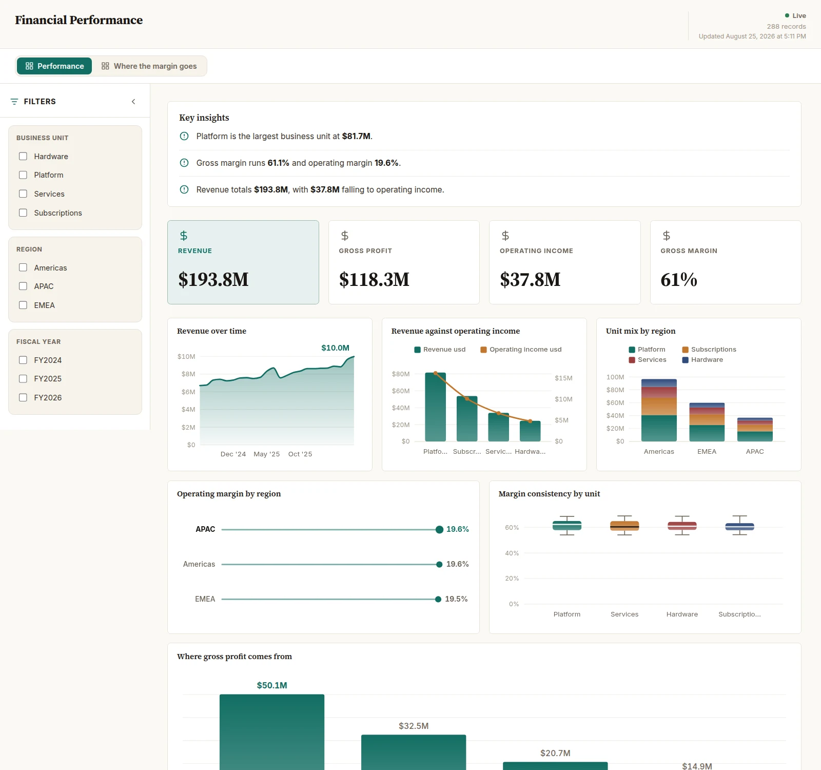The width and height of the screenshot is (821, 770).
Task: Click the Financial Performance page title
Action: click(79, 20)
